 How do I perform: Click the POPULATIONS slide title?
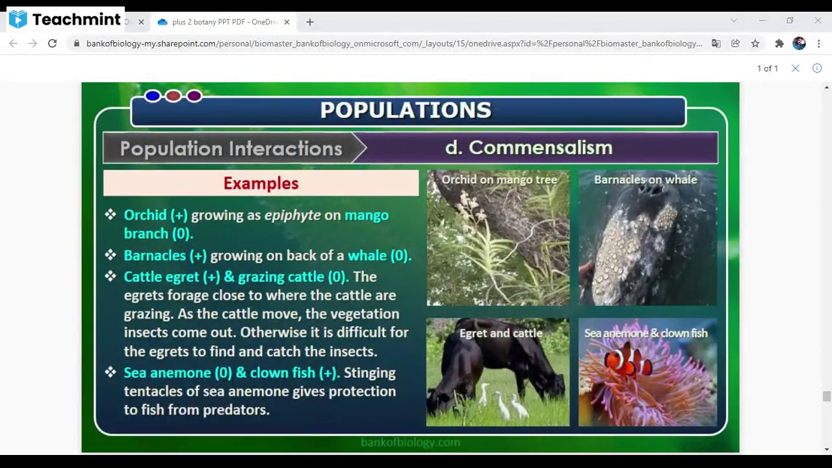pos(406,110)
